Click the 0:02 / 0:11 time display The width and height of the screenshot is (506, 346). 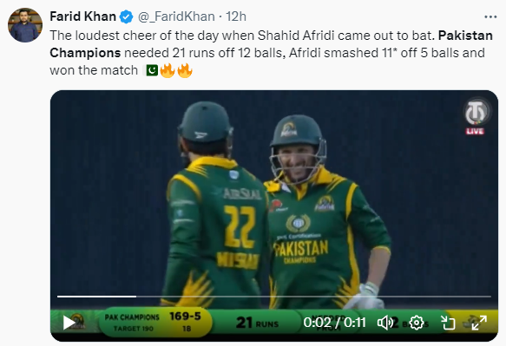click(x=334, y=323)
